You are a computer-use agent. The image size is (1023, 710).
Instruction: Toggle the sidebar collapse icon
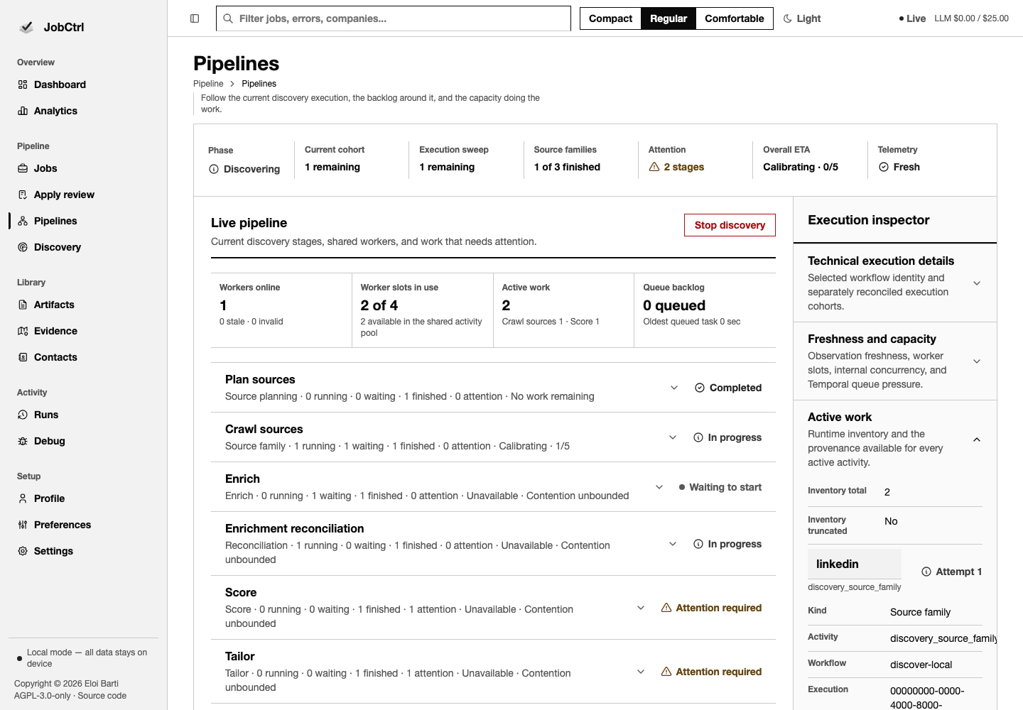tap(195, 18)
